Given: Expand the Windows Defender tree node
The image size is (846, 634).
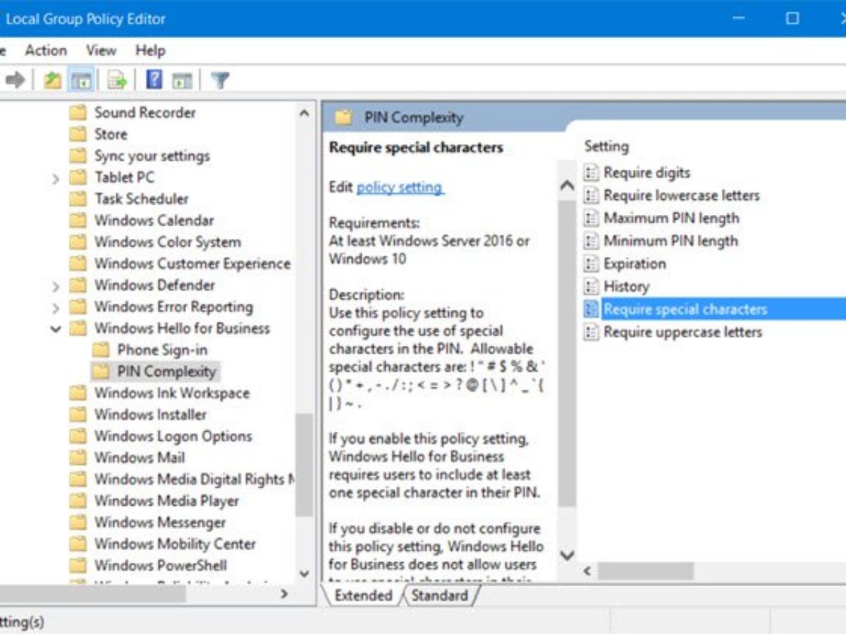Looking at the screenshot, I should (x=56, y=286).
